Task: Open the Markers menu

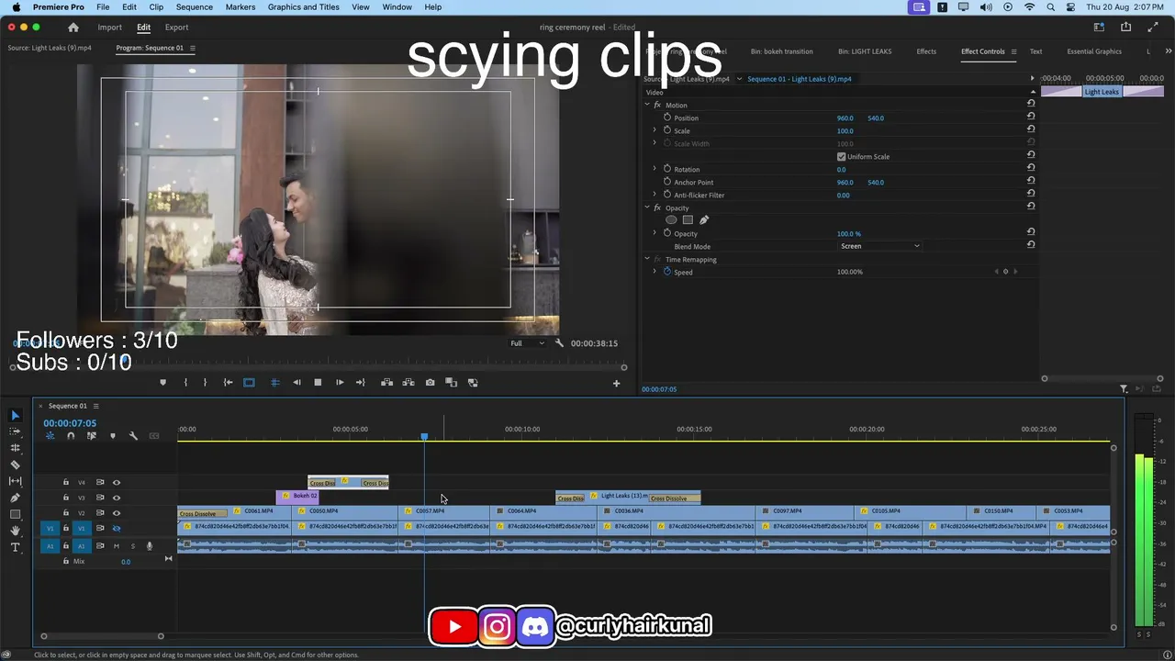Action: pos(241,7)
